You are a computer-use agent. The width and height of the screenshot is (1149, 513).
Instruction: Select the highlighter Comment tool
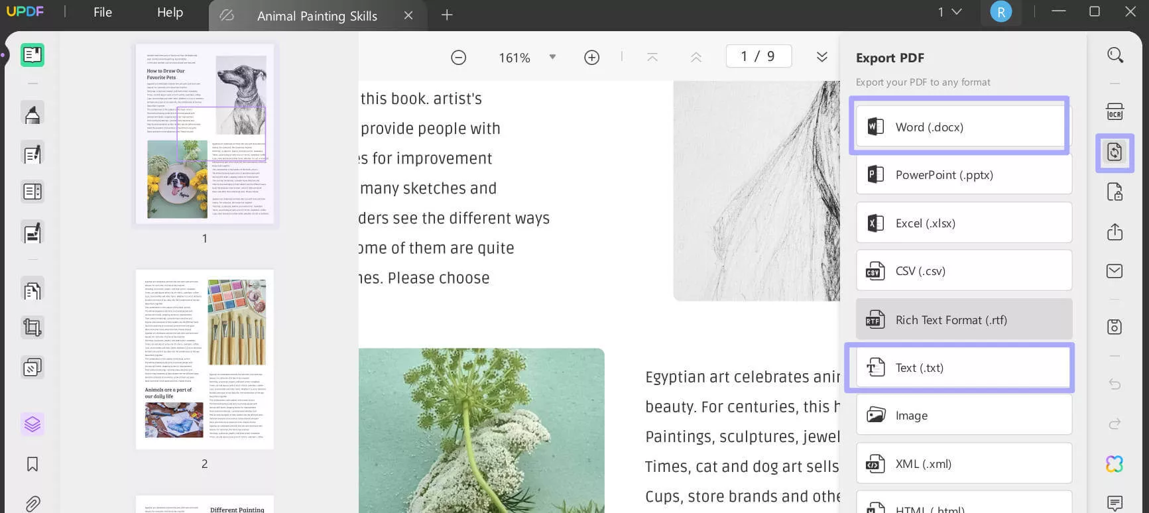[32, 114]
